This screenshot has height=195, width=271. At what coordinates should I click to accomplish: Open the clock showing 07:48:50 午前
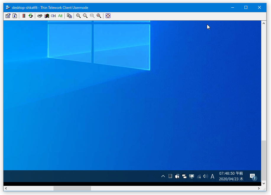coord(231,176)
